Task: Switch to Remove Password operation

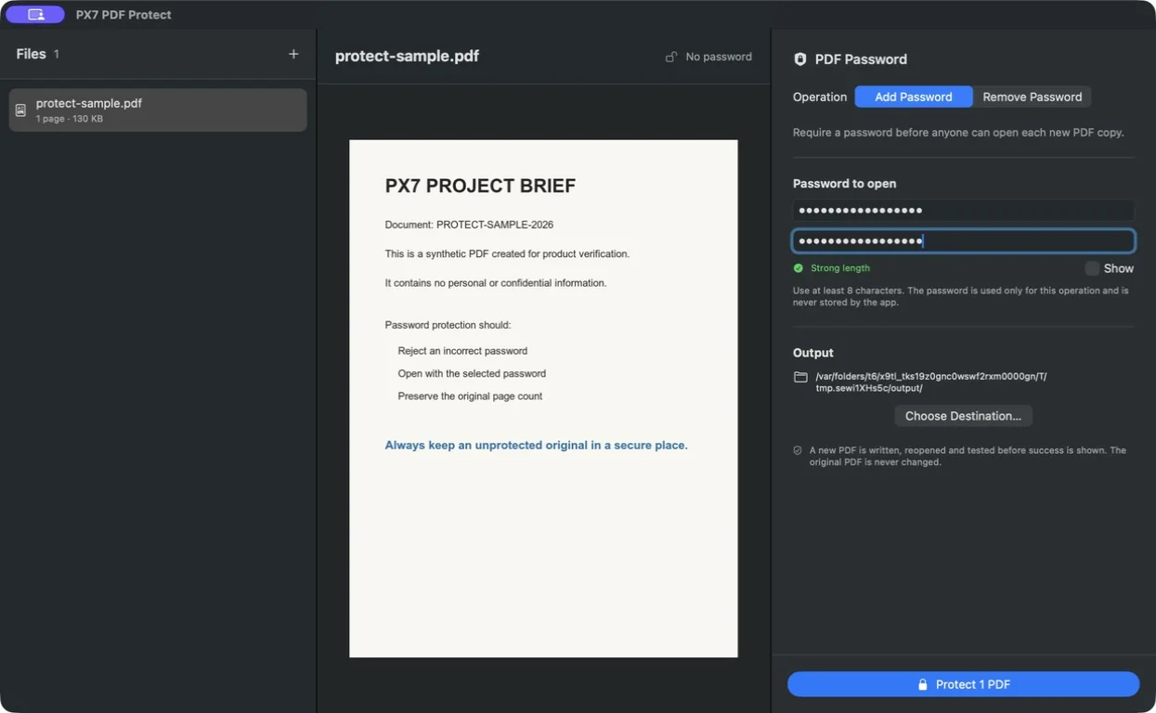Action: point(1032,97)
